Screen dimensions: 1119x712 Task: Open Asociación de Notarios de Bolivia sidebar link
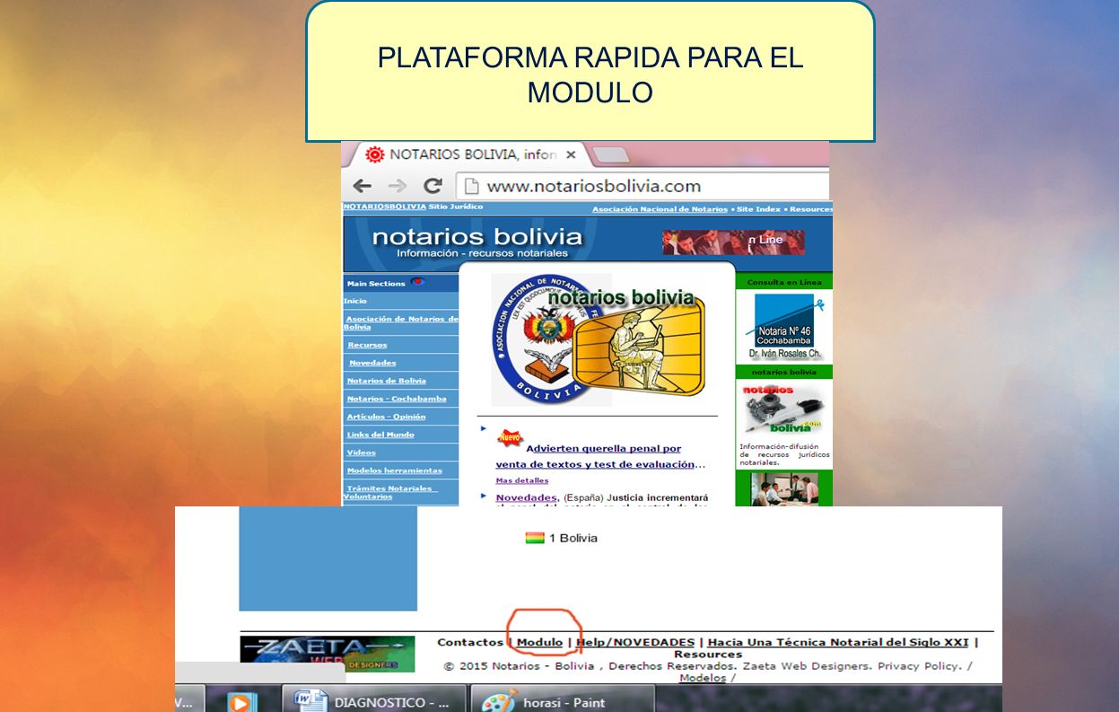[402, 322]
